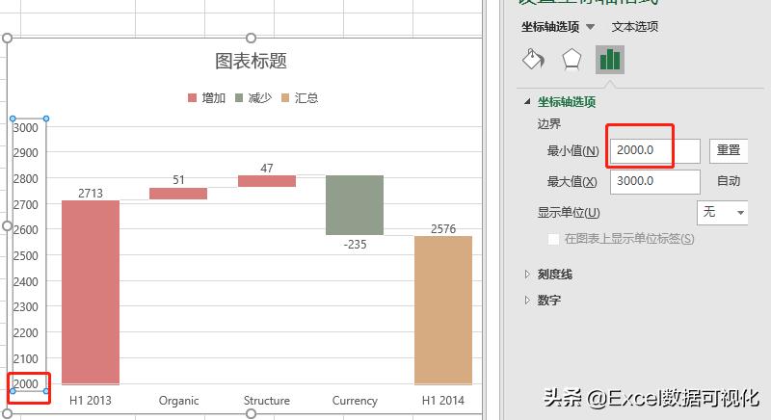The image size is (771, 420).
Task: Click the Organic category label
Action: tap(178, 401)
